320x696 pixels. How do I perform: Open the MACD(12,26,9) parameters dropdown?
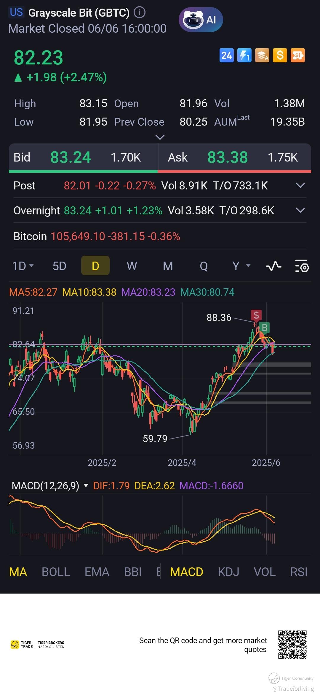tap(50, 486)
